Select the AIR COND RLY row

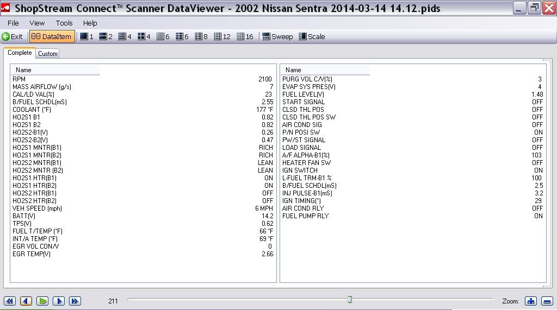click(x=412, y=208)
